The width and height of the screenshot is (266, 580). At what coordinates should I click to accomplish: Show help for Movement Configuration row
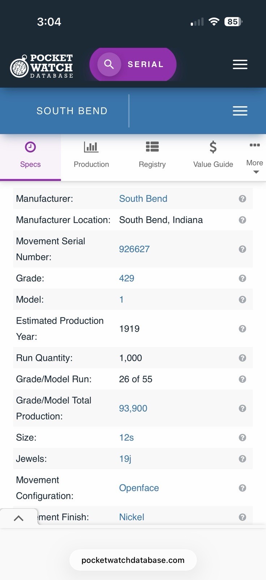point(243,488)
